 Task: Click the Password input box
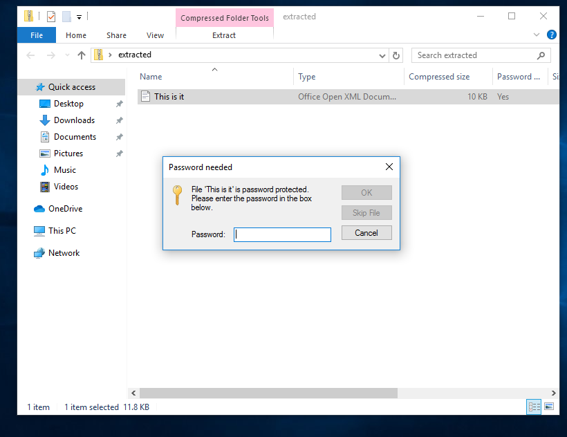(282, 234)
